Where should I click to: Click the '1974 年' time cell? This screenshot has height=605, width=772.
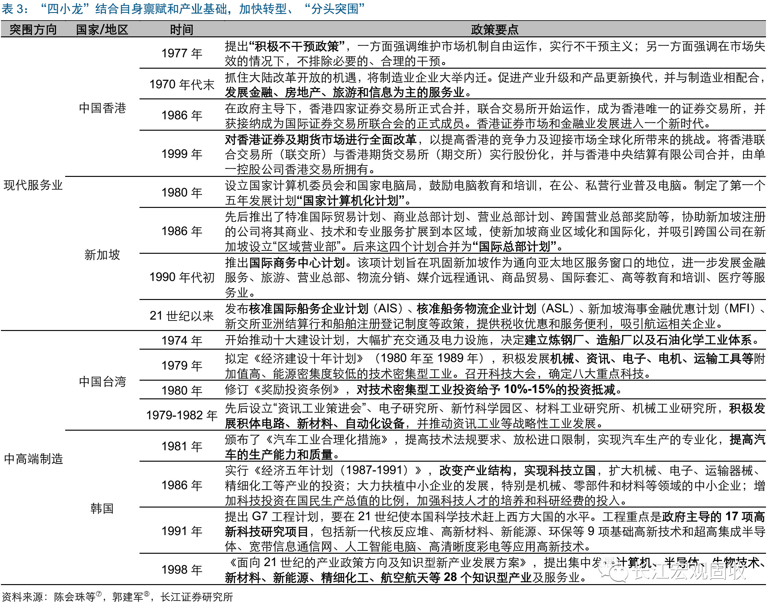pyautogui.click(x=182, y=340)
